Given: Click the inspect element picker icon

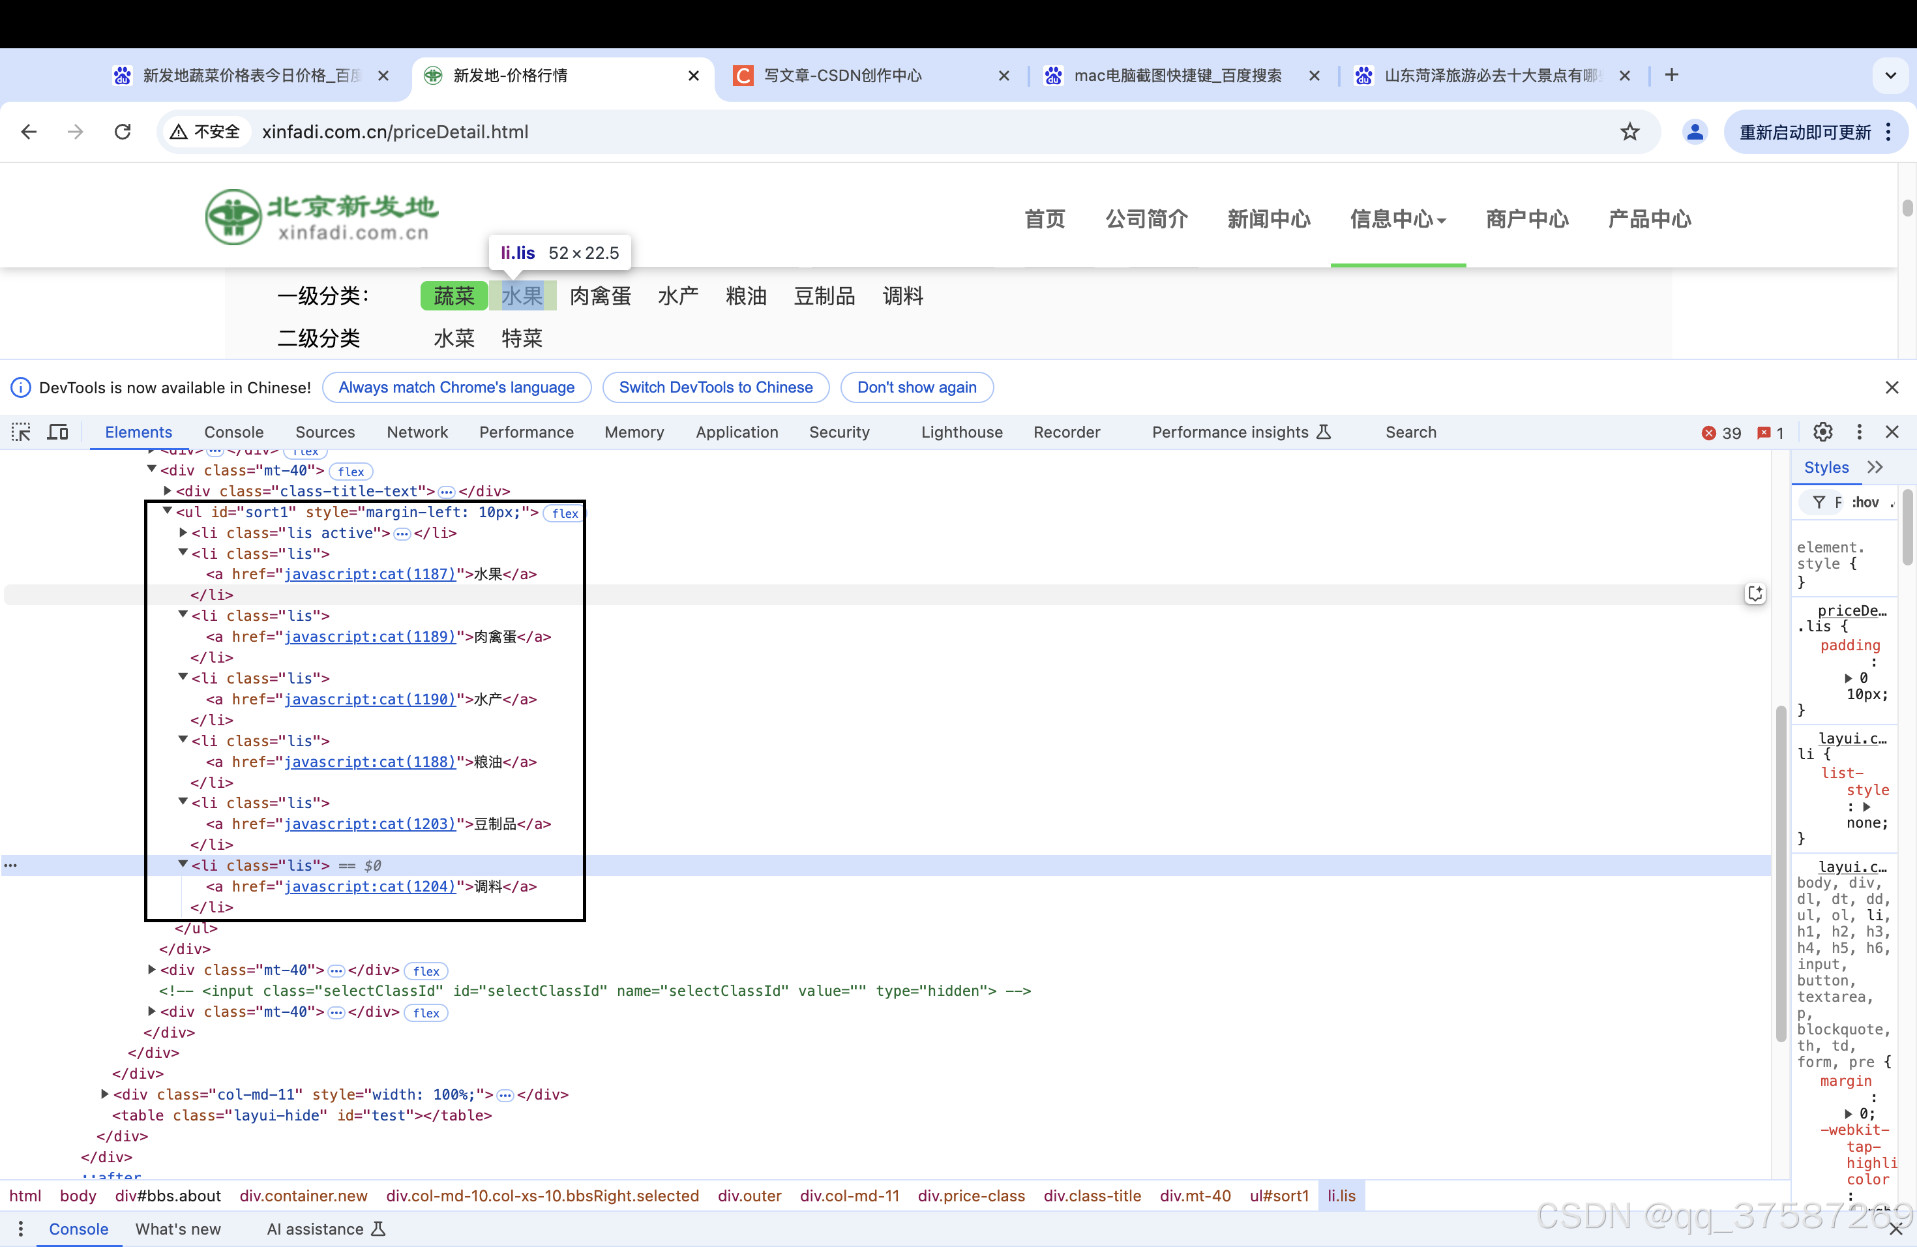Looking at the screenshot, I should (21, 432).
